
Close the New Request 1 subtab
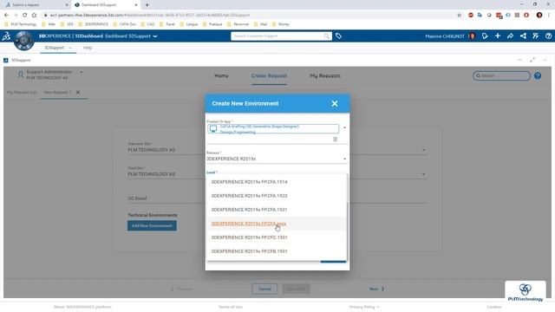pyautogui.click(x=78, y=93)
